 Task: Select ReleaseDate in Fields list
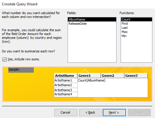click(92, 24)
